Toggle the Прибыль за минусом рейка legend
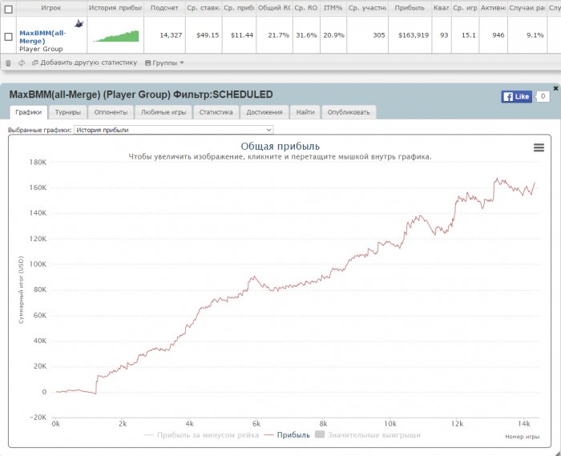Screen dimensions: 561x456 coord(201,435)
